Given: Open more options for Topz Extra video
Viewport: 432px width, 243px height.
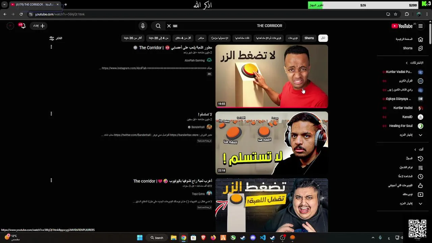Looking at the screenshot, I should click(51, 181).
